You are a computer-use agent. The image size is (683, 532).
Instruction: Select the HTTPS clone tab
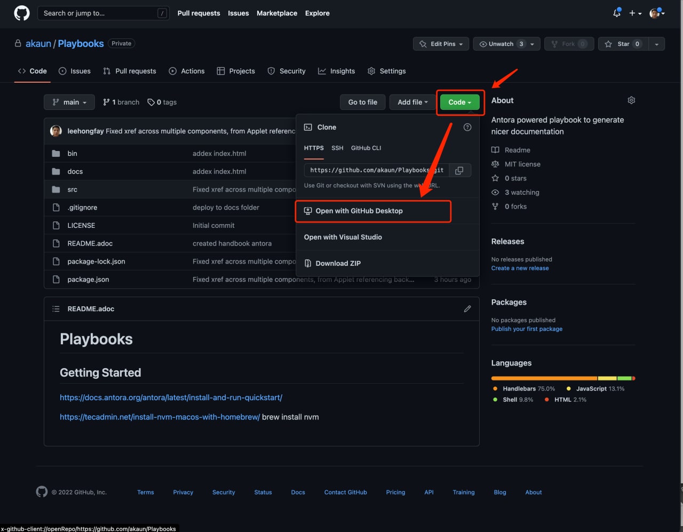[x=314, y=148]
